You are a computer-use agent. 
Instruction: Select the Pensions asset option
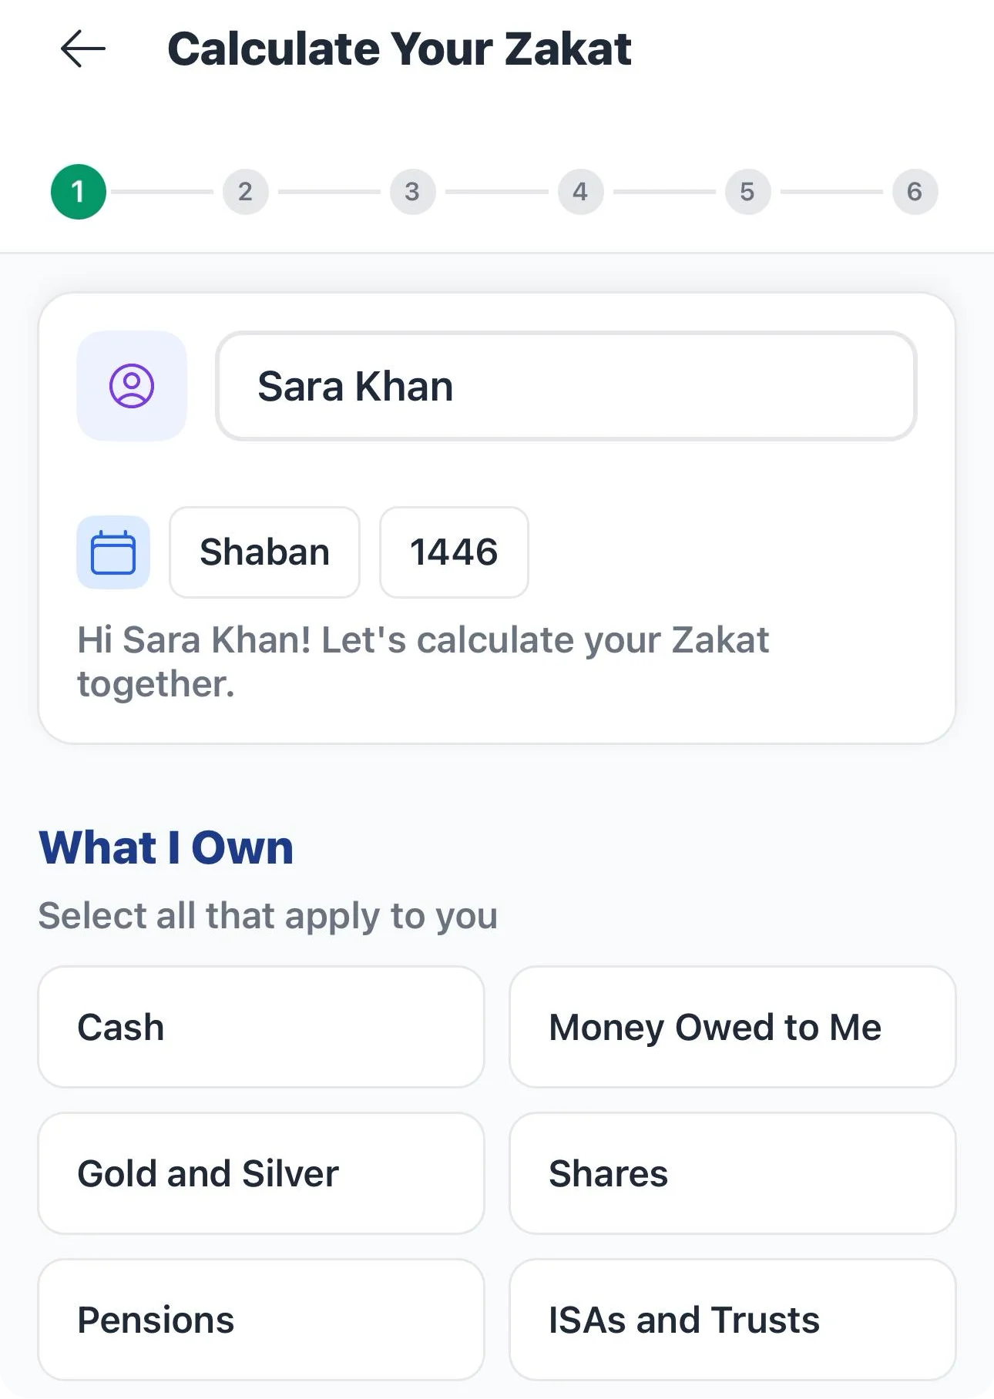tap(261, 1320)
